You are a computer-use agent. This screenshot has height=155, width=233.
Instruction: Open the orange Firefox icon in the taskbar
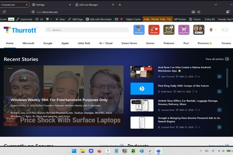99,151
